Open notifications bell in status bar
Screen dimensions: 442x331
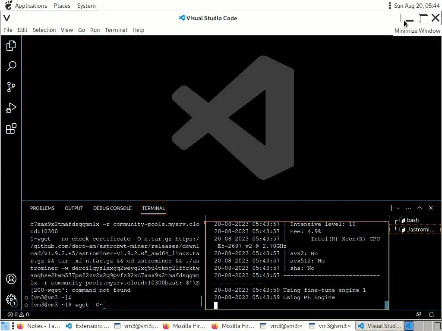coord(431,314)
